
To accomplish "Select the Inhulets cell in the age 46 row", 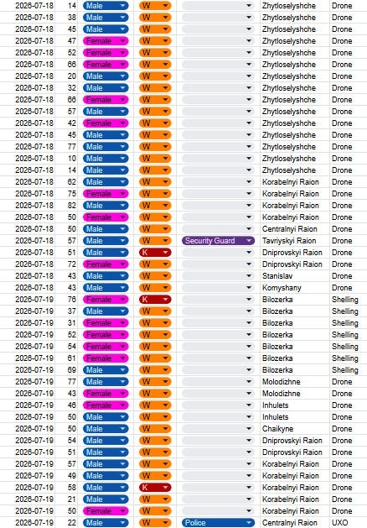I will point(295,405).
